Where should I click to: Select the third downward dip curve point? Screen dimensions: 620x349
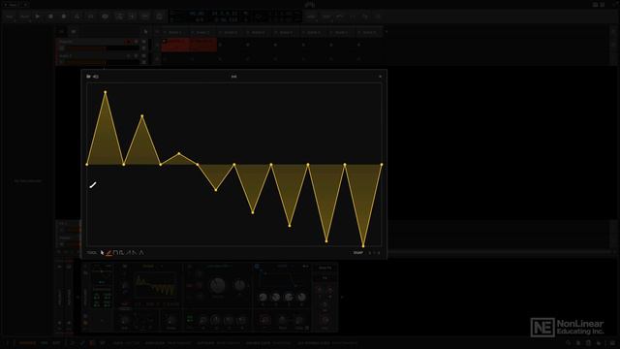tap(290, 226)
